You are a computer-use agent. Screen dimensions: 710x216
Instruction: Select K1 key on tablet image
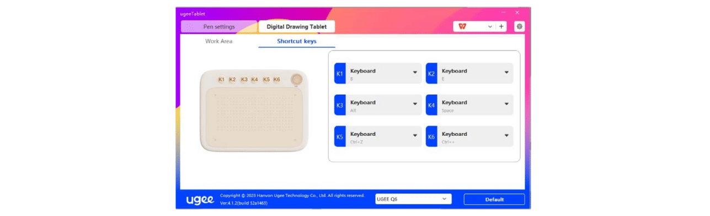(x=221, y=79)
